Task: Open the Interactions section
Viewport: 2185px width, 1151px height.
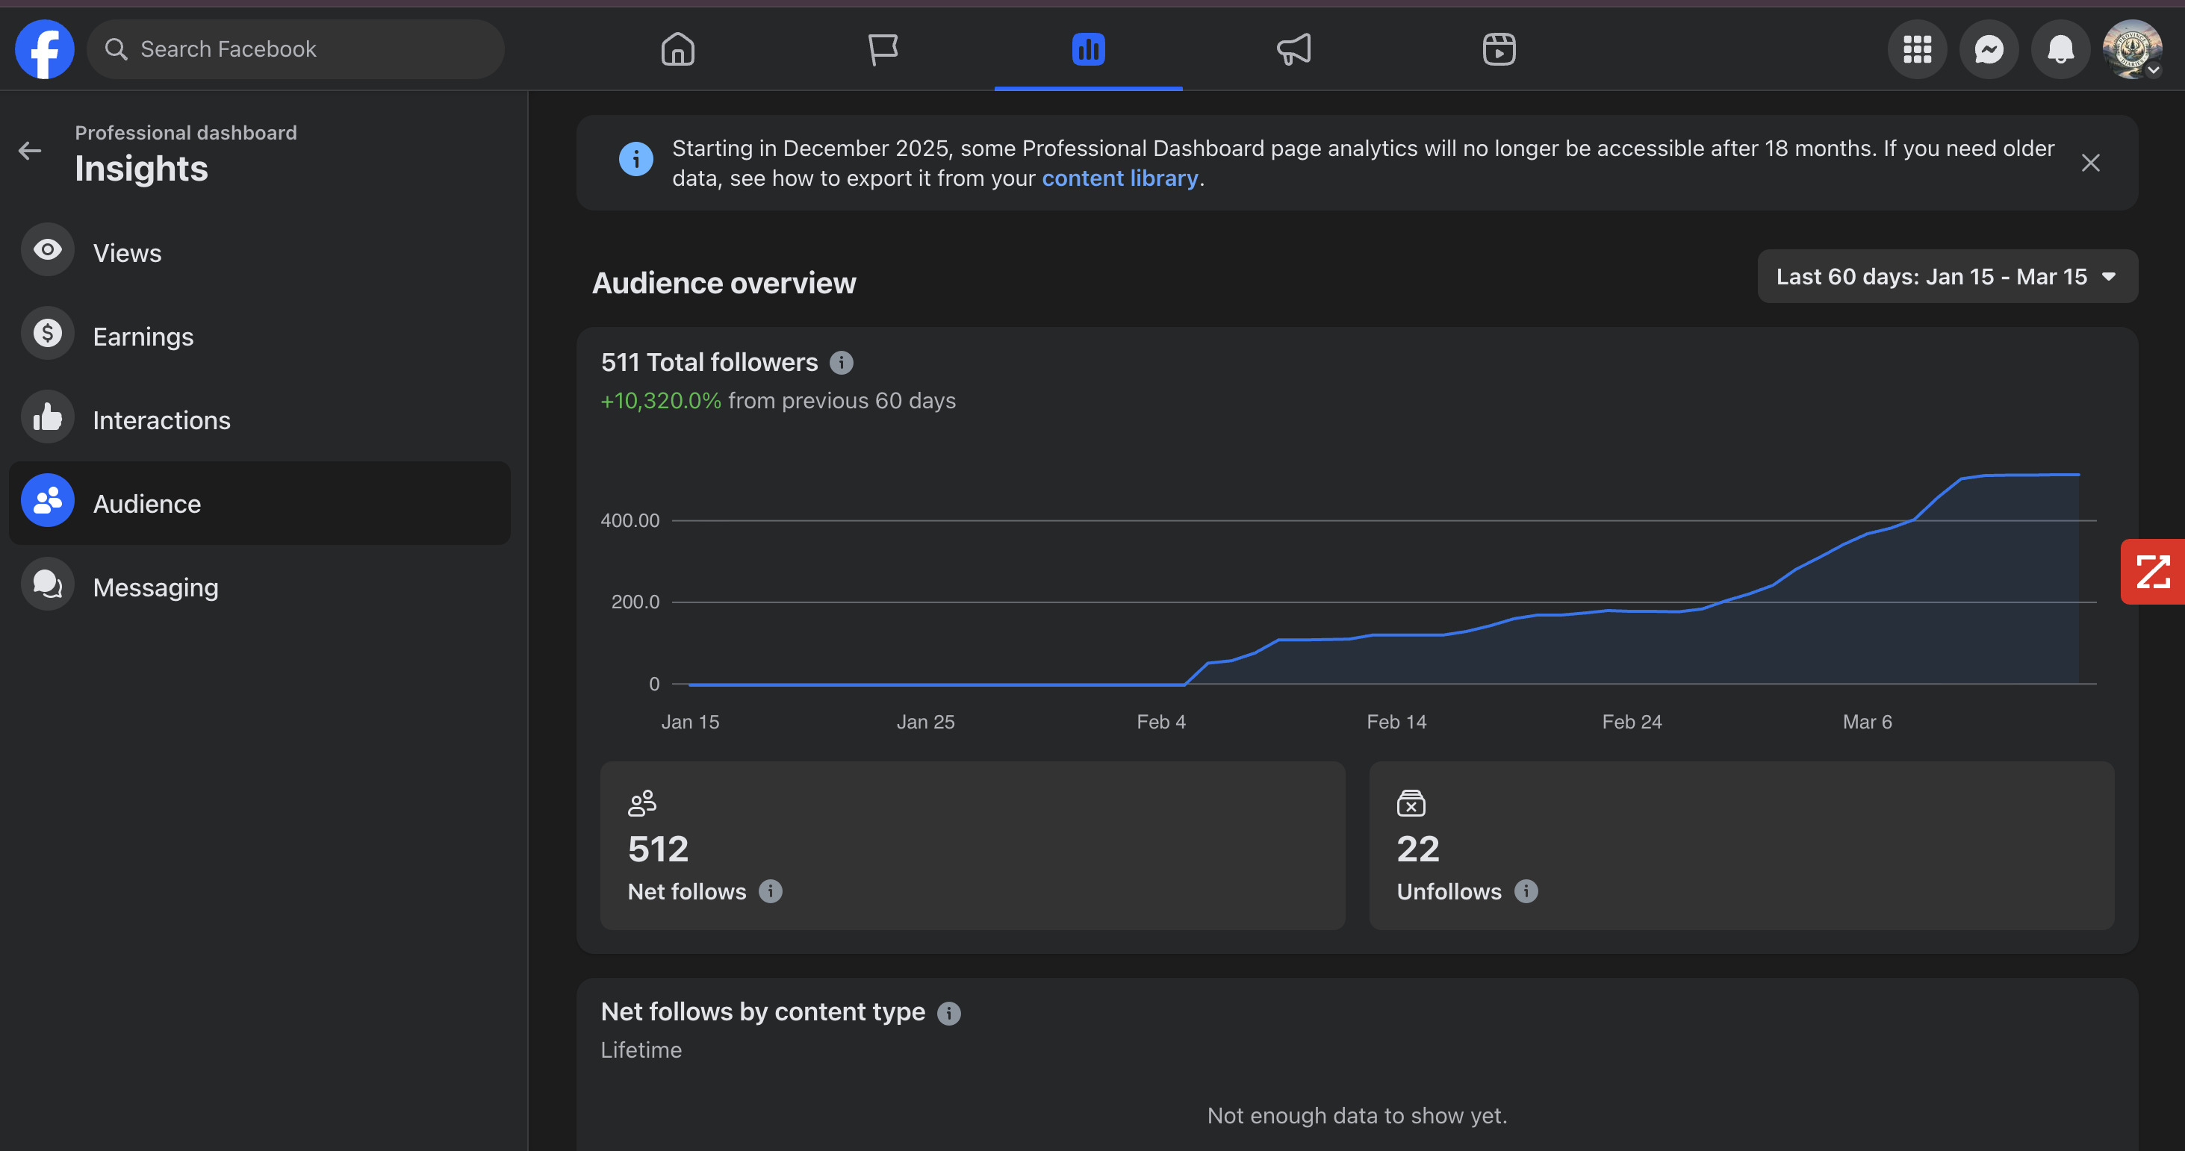Action: click(x=161, y=420)
